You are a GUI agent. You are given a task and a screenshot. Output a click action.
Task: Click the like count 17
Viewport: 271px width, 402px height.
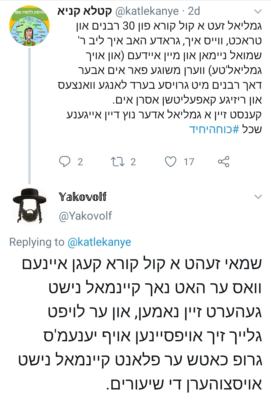(x=189, y=162)
